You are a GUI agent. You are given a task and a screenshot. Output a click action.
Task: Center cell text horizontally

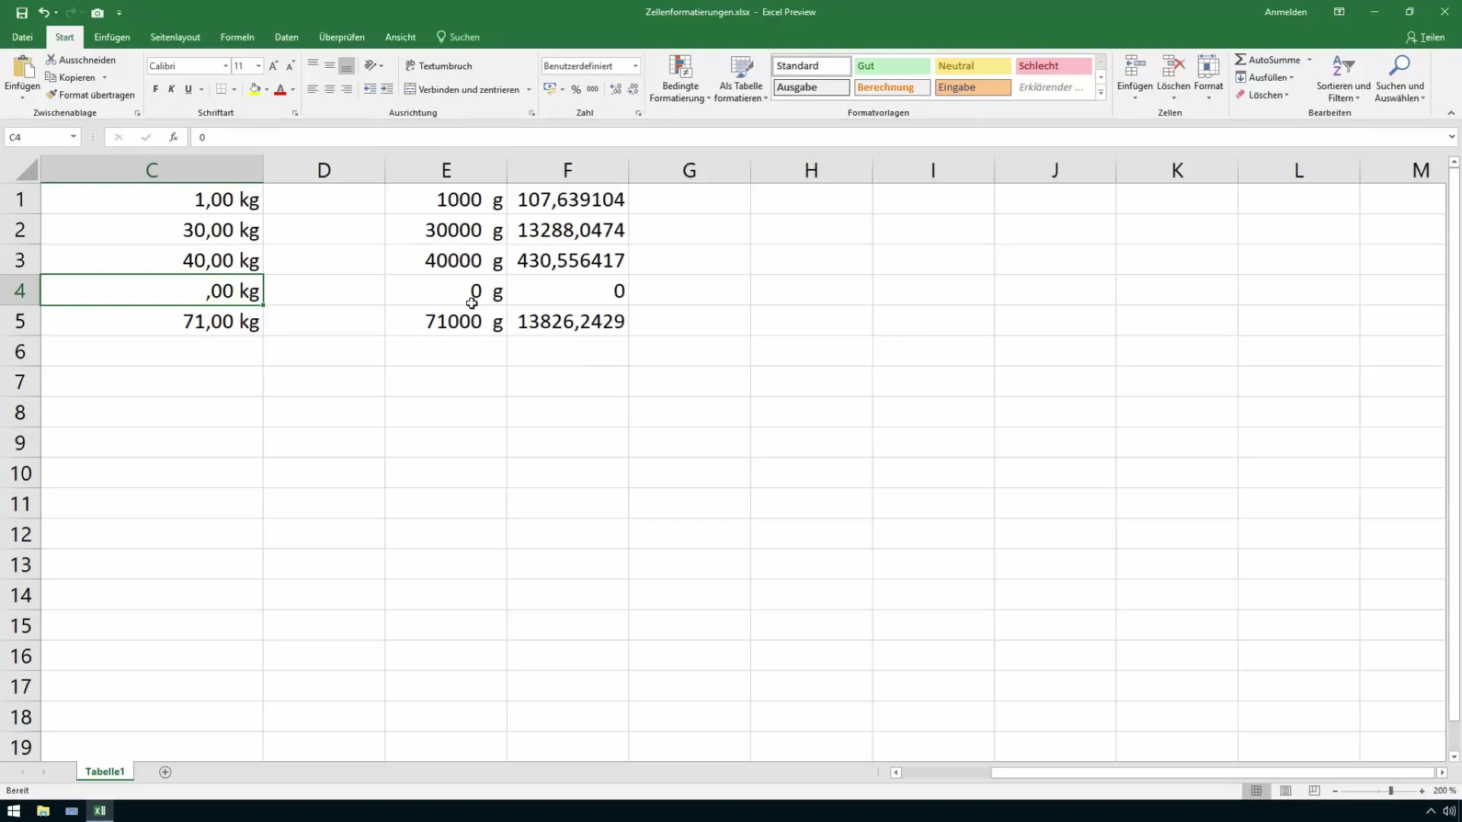(330, 89)
